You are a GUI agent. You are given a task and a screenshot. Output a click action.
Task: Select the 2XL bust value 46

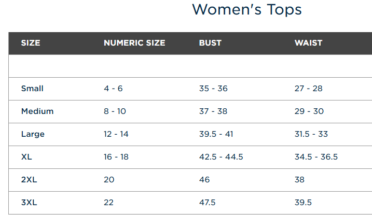(204, 180)
